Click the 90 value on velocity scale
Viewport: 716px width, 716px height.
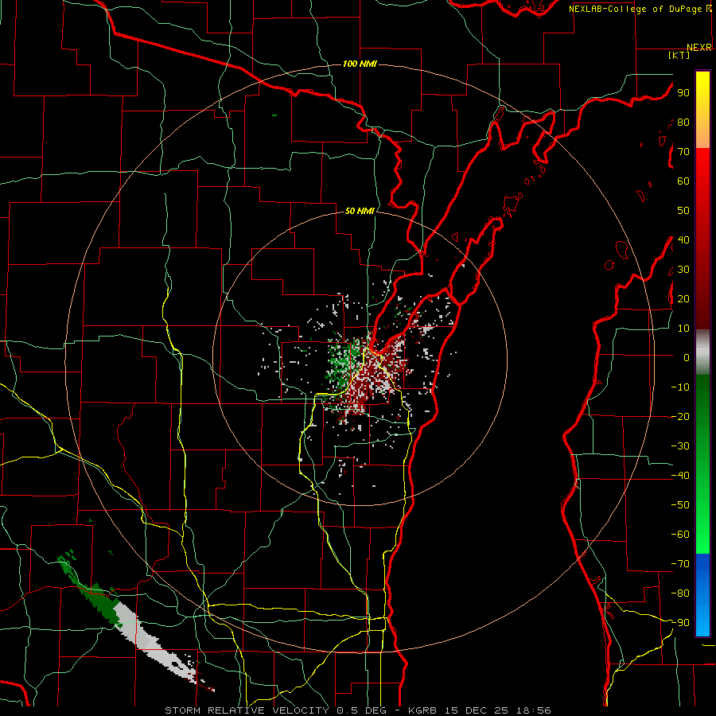coord(683,93)
